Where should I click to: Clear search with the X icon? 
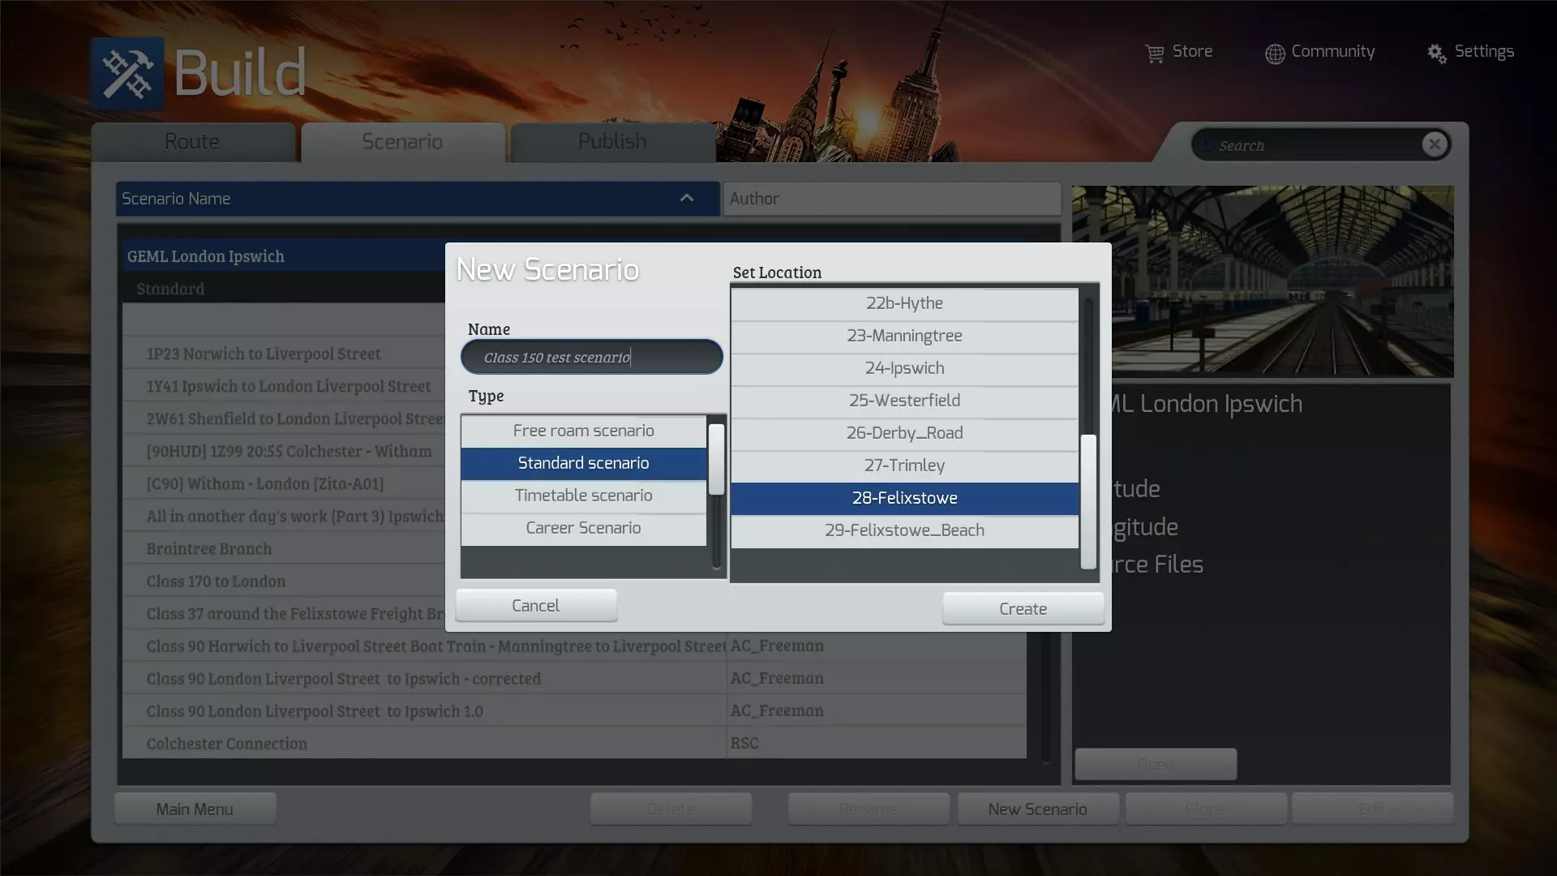coord(1434,144)
